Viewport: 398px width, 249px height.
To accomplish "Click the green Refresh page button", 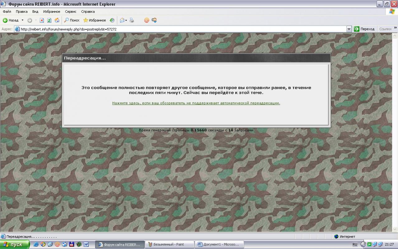I will point(49,20).
